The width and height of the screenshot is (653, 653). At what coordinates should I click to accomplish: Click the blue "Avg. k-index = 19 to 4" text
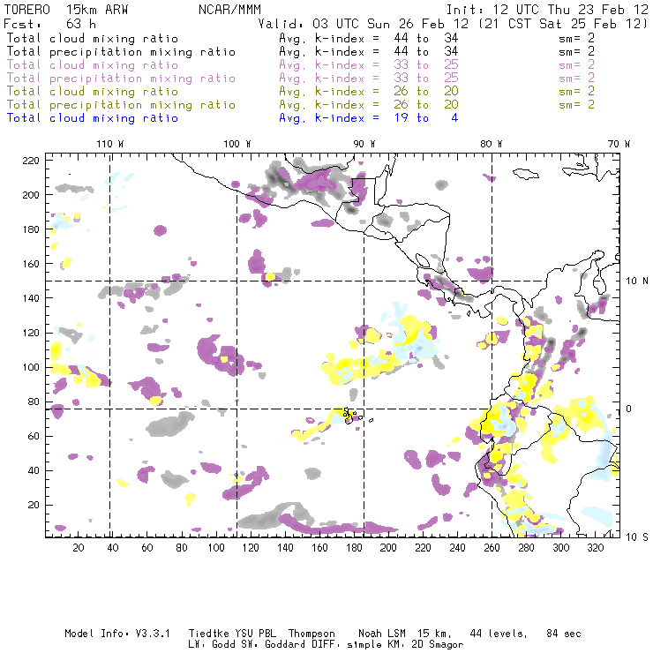[369, 118]
